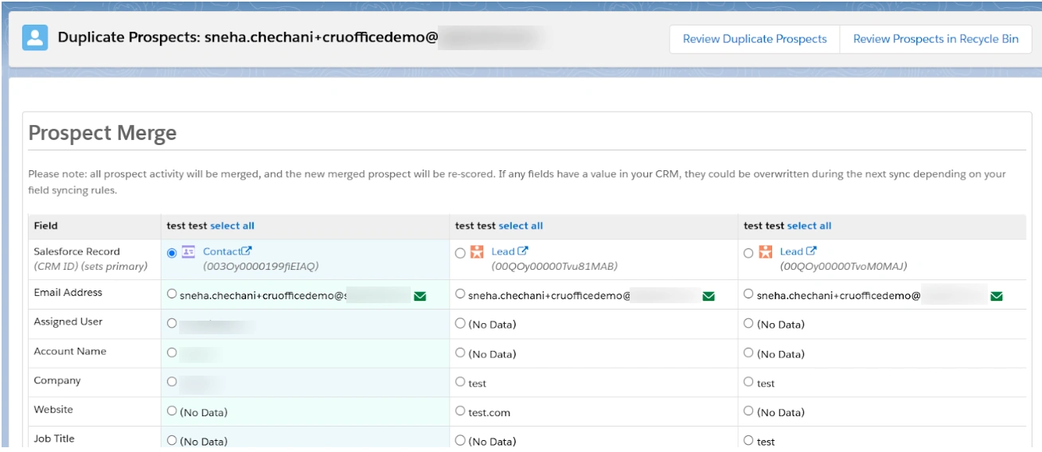Choose Email Address radio in Lead TvoM0MAJ column
The image size is (1042, 452).
coord(748,294)
